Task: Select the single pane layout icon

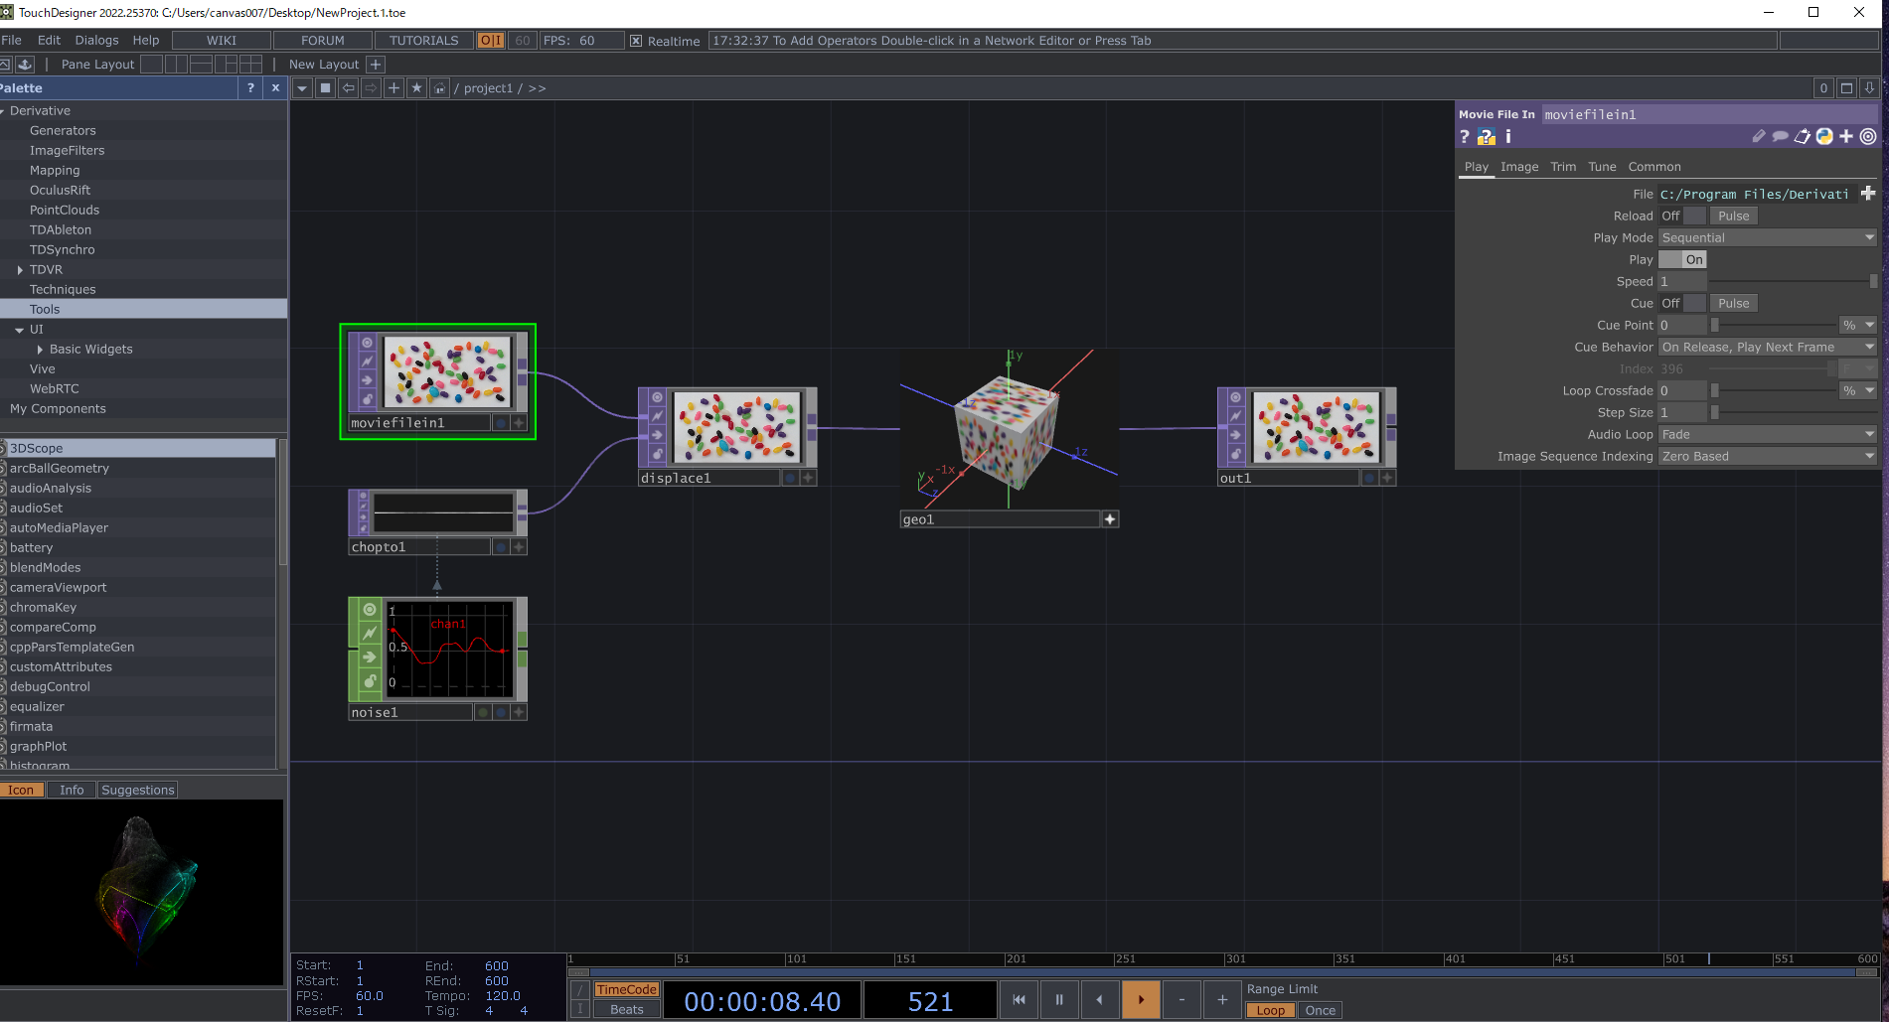Action: click(x=151, y=65)
